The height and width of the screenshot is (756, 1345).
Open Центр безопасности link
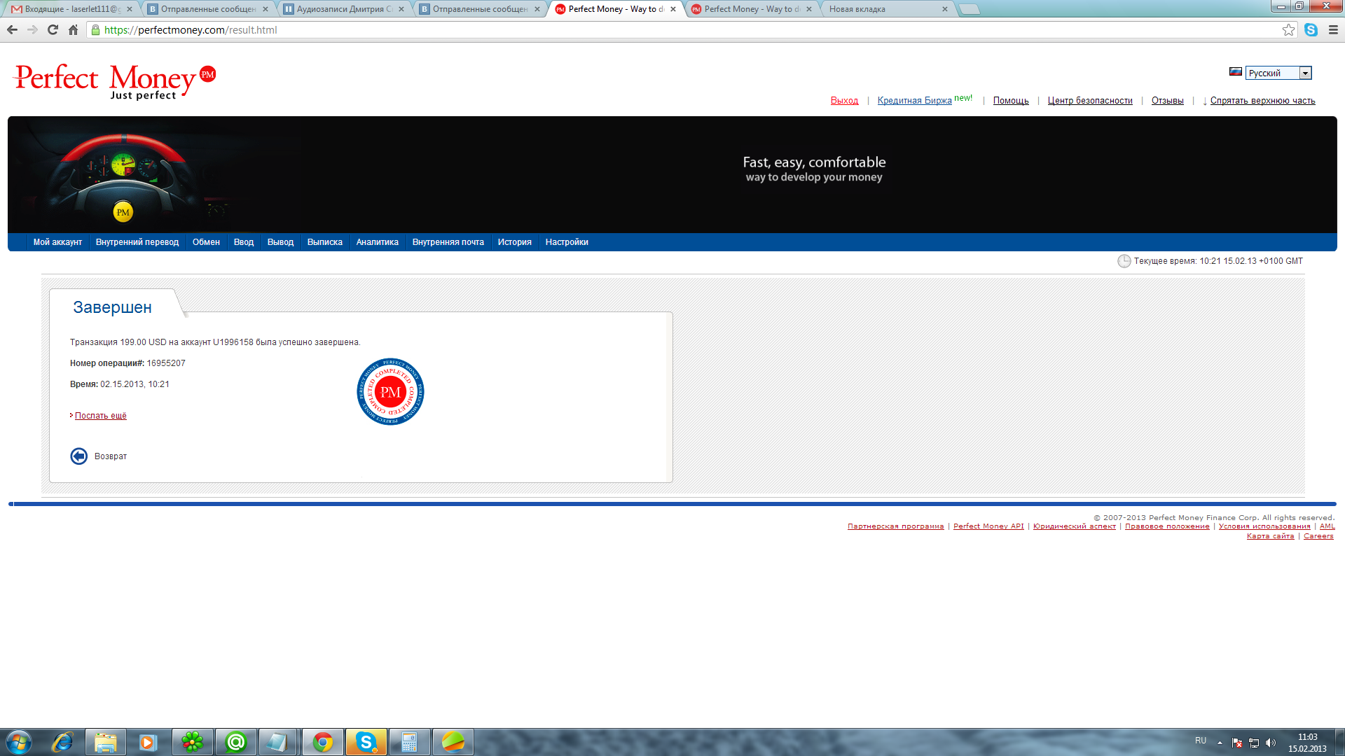tap(1090, 101)
